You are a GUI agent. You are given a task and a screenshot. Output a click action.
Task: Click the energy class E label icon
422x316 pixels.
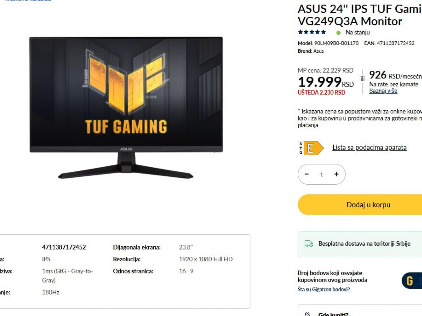[311, 148]
